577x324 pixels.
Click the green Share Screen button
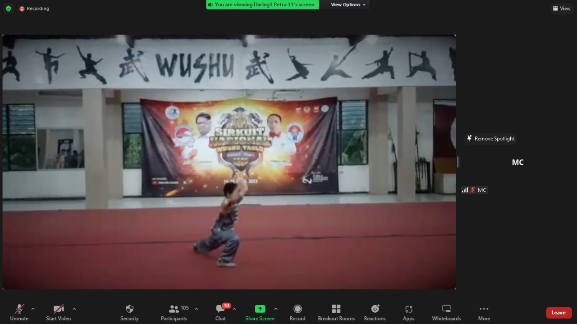[260, 312]
